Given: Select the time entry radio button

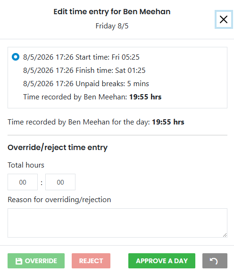Looking at the screenshot, I should [16, 57].
